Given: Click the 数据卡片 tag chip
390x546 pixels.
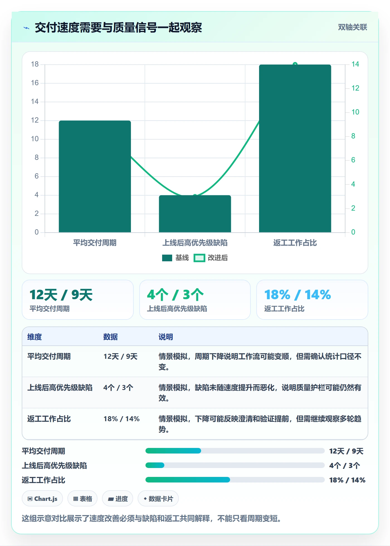Looking at the screenshot, I should coord(158,499).
